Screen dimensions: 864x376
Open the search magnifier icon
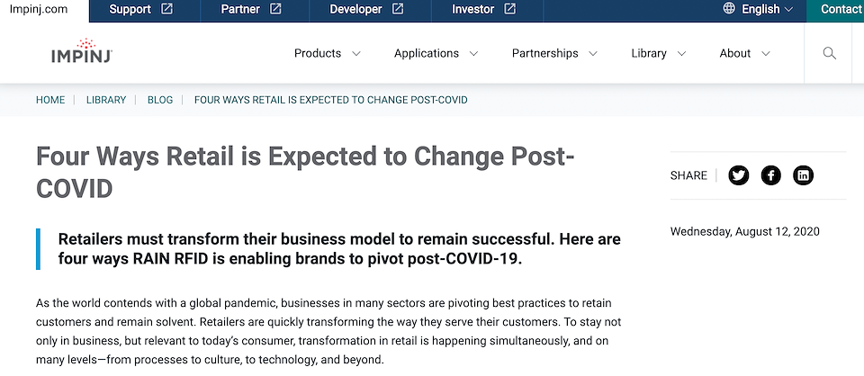click(x=829, y=53)
